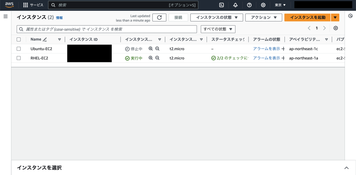Open the AWS console home logo
The height and width of the screenshot is (175, 356).
9,5
